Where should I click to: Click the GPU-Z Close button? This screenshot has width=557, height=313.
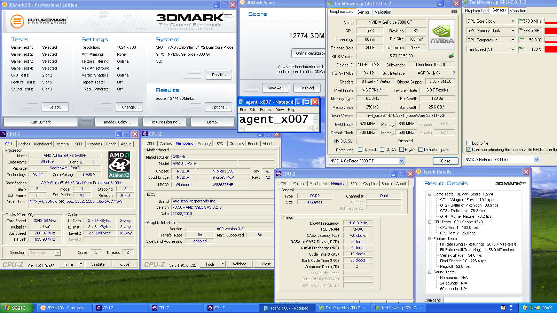click(x=446, y=161)
